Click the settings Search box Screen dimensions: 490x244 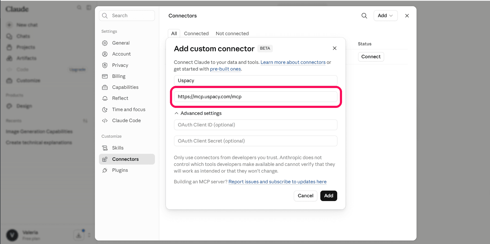pos(127,16)
